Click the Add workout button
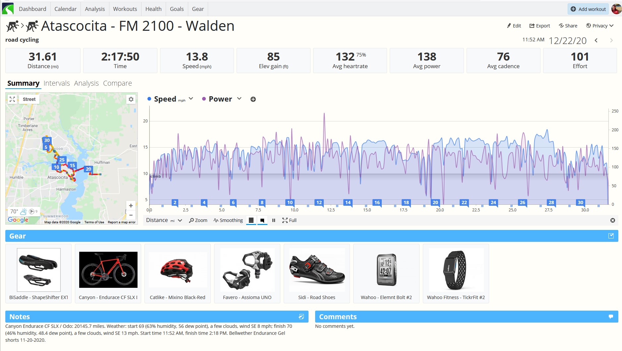The height and width of the screenshot is (351, 622). pyautogui.click(x=589, y=9)
